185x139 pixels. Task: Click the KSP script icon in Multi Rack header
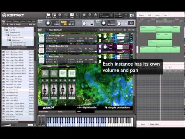click(x=124, y=30)
